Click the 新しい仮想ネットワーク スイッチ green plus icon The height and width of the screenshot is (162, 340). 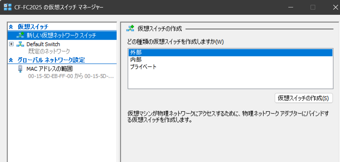[x=20, y=35]
